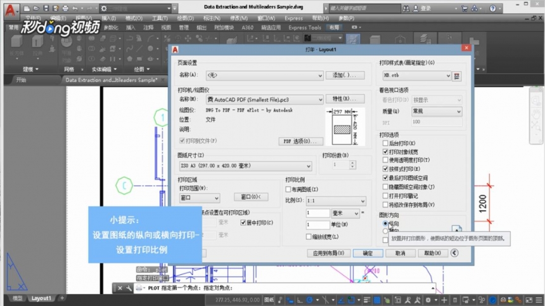Viewport: 545px width, 306px height.
Task: Click the 窗口(O)< window pick button
Action: tap(251, 197)
